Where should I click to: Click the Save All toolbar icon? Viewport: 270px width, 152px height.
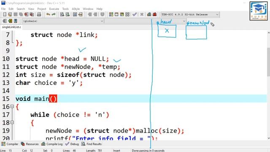[21, 14]
